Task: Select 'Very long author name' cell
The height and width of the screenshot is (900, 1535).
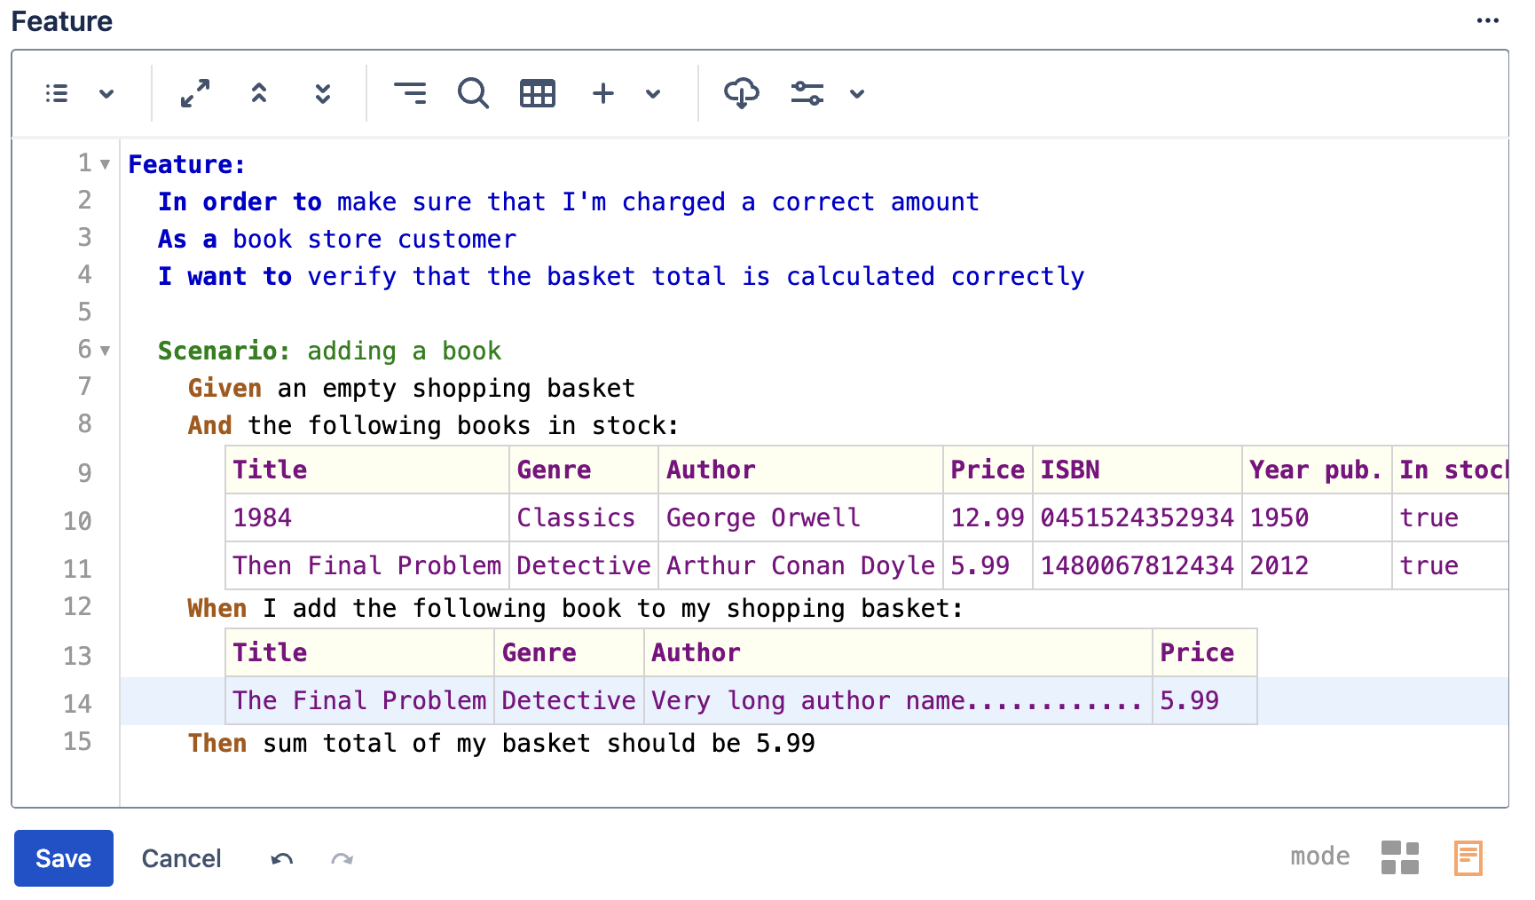Action: [x=898, y=700]
